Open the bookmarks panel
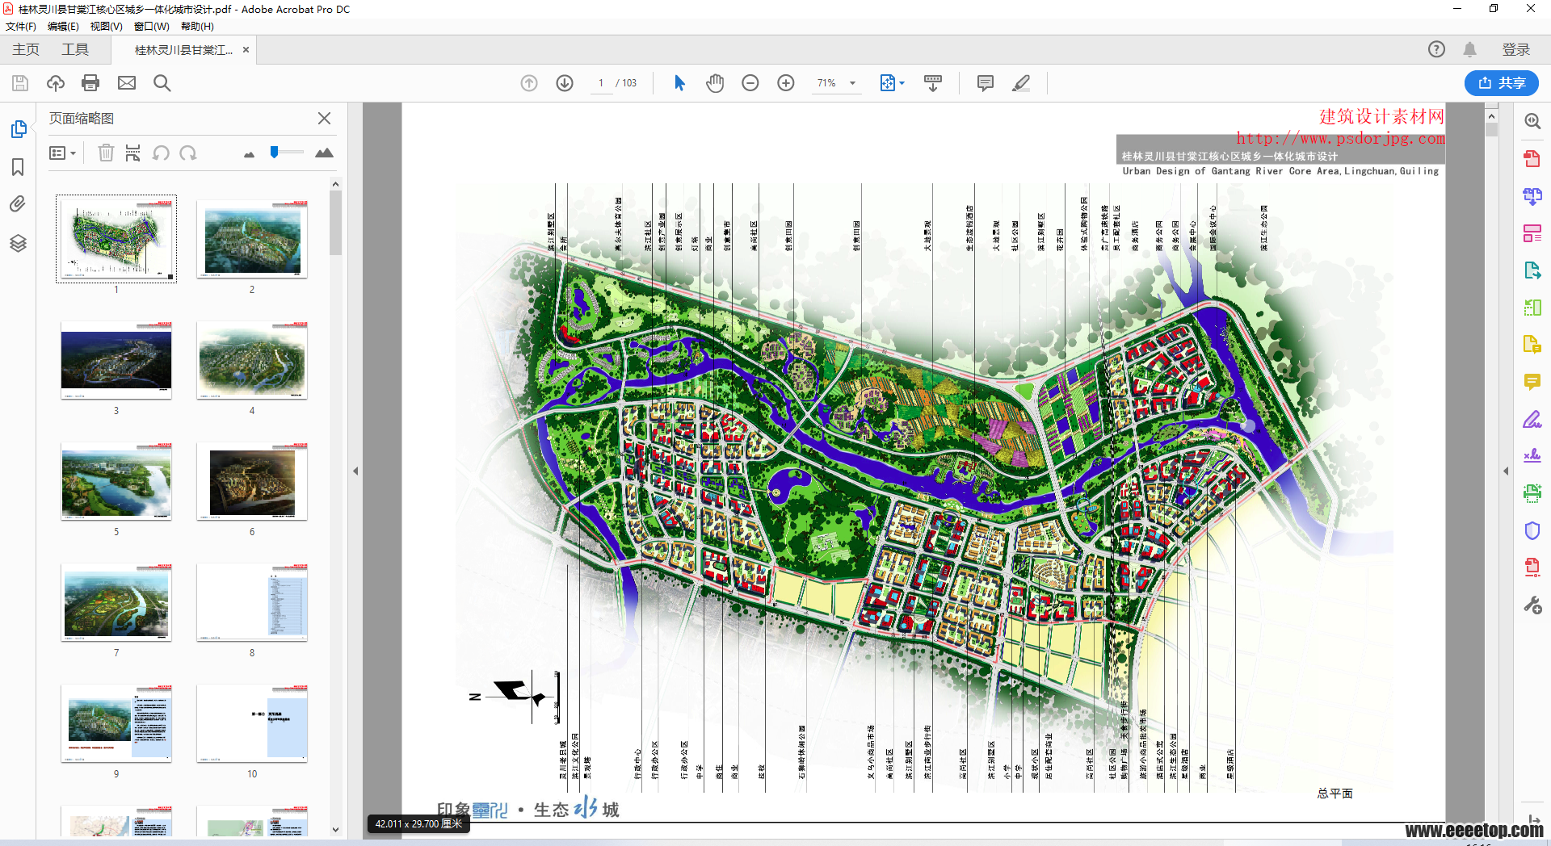Viewport: 1551px width, 846px height. click(18, 167)
